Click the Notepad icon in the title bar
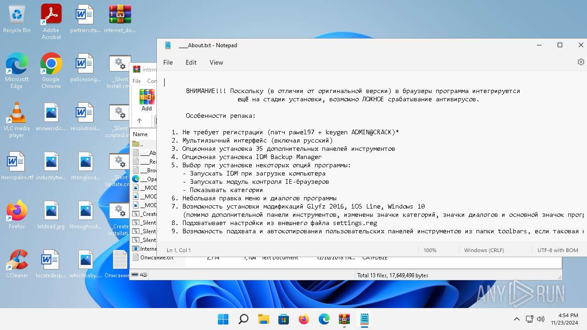587x330 pixels. click(168, 45)
